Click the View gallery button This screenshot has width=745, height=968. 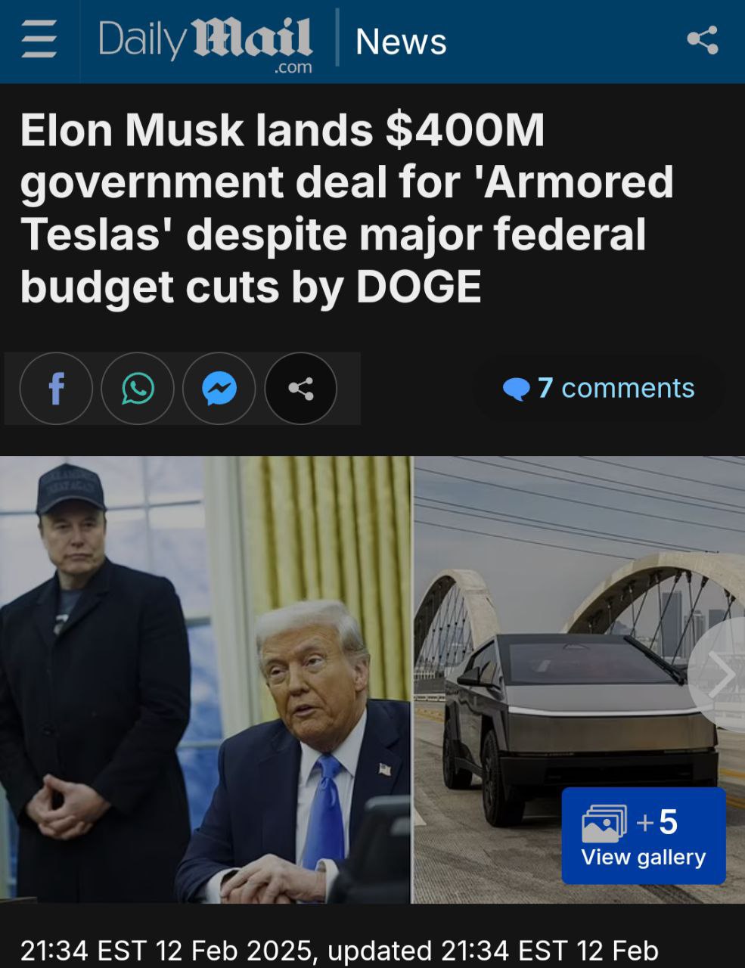tap(644, 836)
